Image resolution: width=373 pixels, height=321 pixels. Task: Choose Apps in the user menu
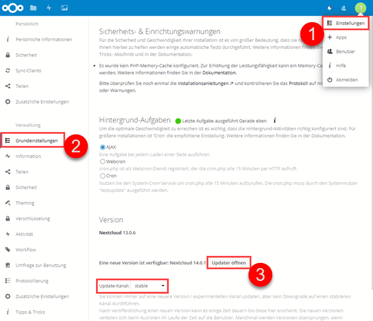click(x=346, y=37)
